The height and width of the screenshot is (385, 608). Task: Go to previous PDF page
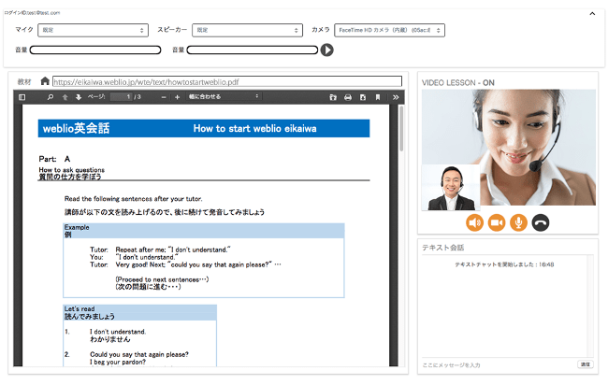pos(65,97)
